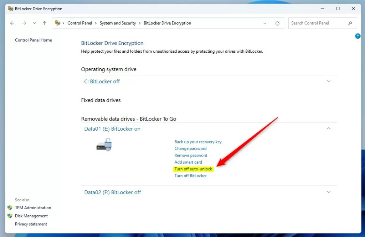Click the first breadcrumb separator arrow

click(63, 23)
